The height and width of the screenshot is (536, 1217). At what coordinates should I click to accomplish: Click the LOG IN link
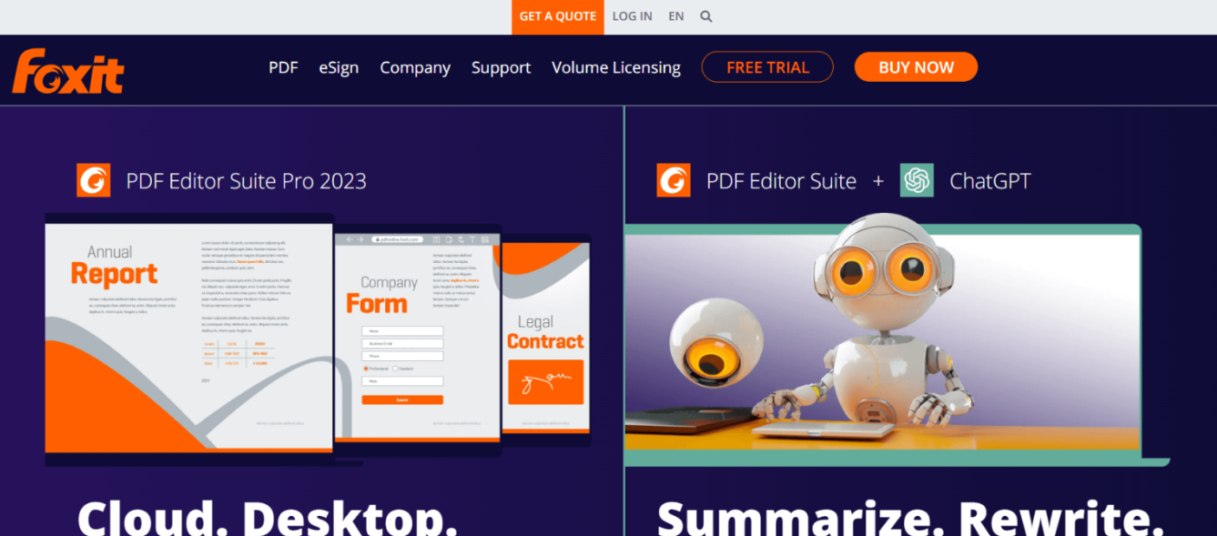pos(632,16)
